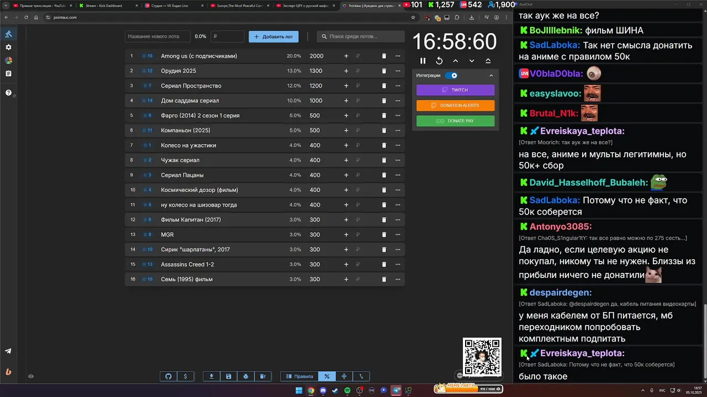Screen dimensions: 707x397
Task: Add amount to Among us lot
Action: (346, 56)
